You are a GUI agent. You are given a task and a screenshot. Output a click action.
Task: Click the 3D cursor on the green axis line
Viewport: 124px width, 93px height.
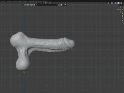click(24, 72)
